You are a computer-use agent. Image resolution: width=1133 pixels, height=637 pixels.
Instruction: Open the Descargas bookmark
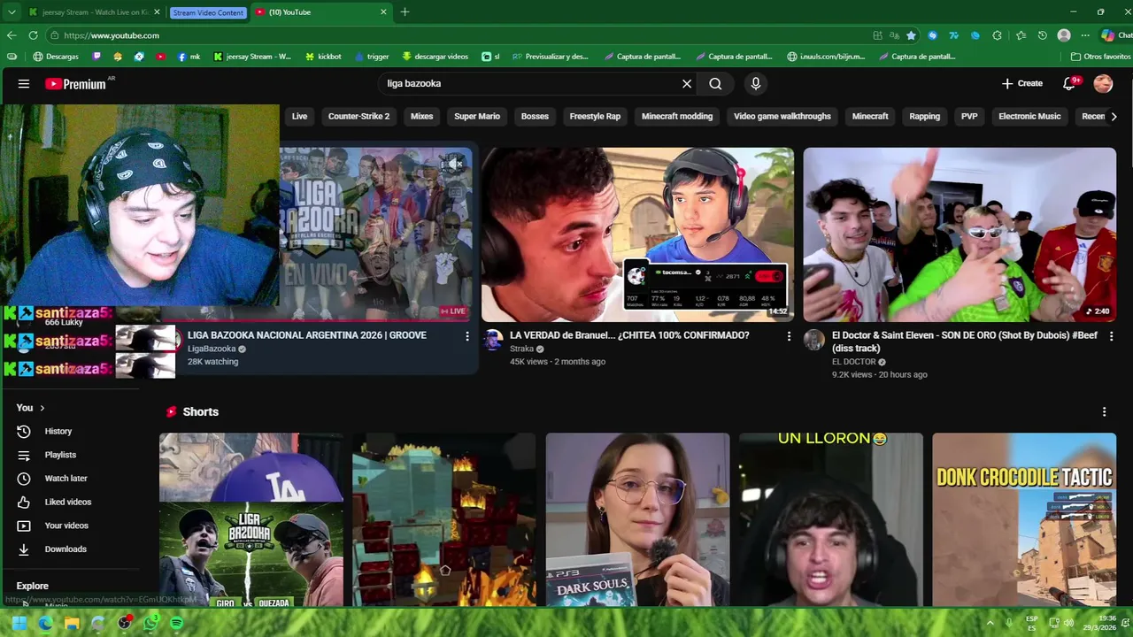click(56, 57)
